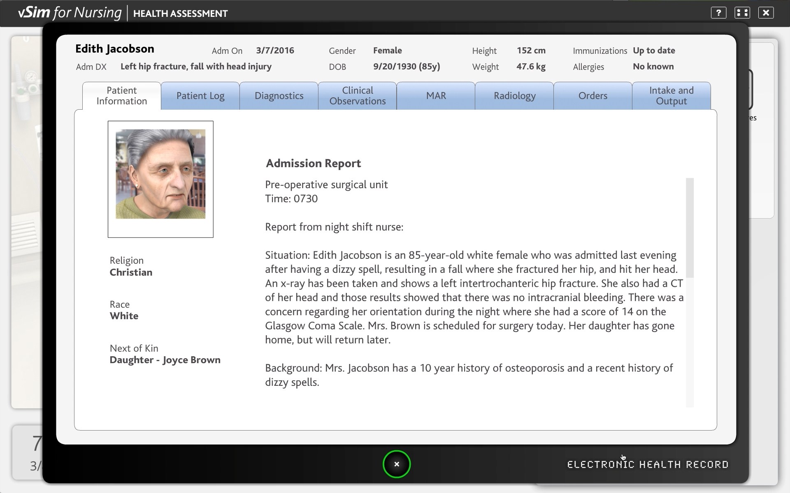Select the Clinical Observations tab

[357, 96]
